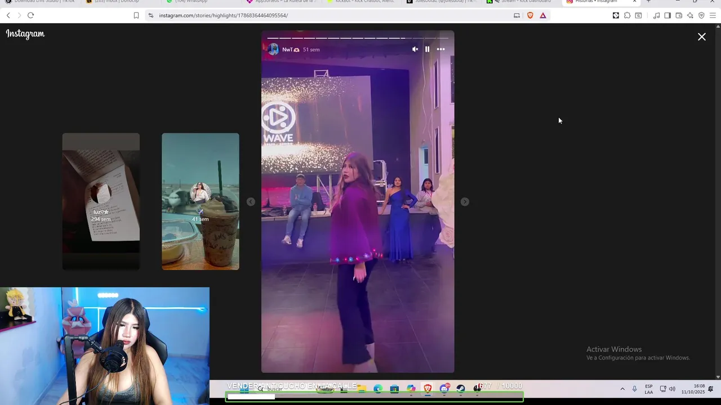Open Steam from the taskbar
The height and width of the screenshot is (405, 721).
tap(461, 389)
